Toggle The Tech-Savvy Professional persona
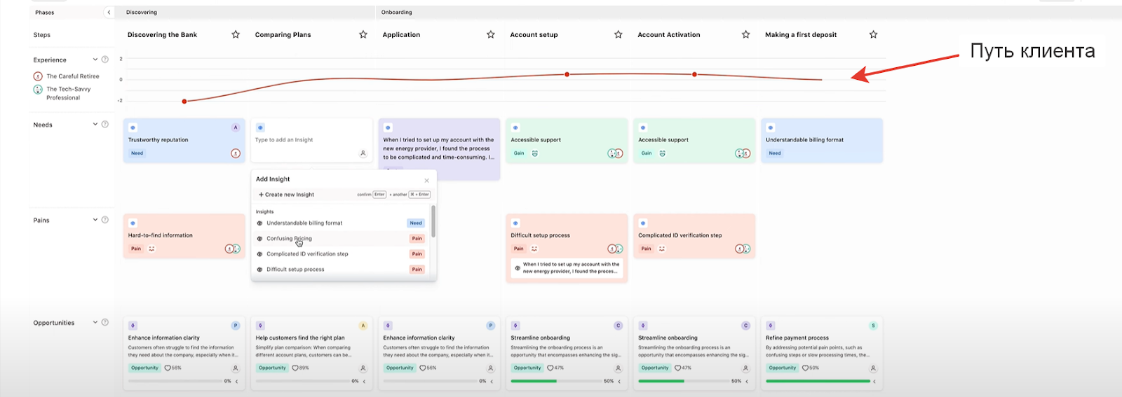The height and width of the screenshot is (397, 1122). point(38,90)
